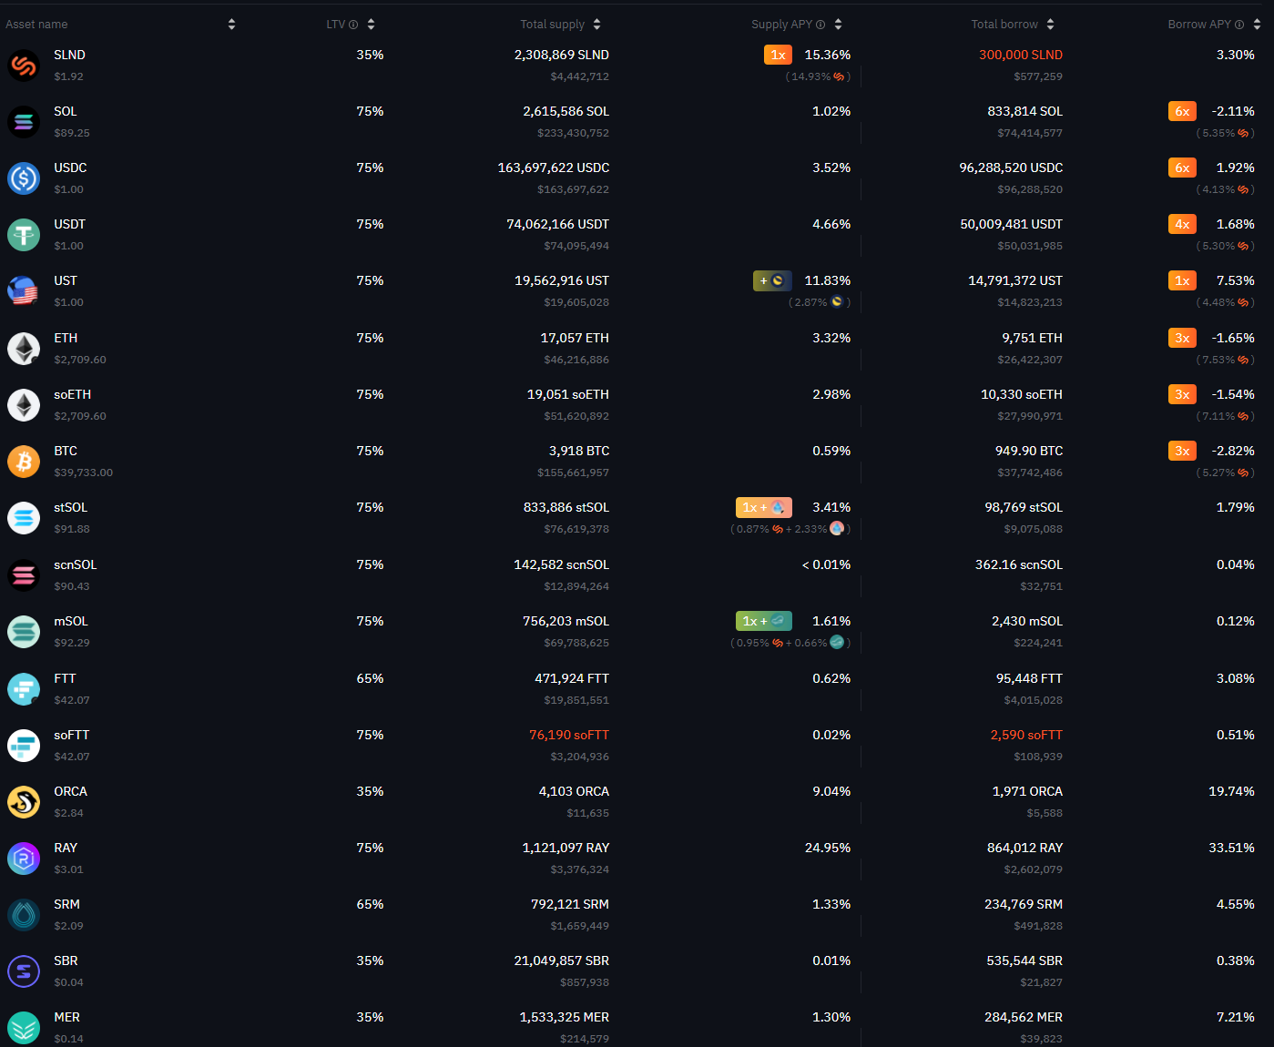Image resolution: width=1274 pixels, height=1047 pixels.
Task: Click the ORCA token icon
Action: point(24,802)
